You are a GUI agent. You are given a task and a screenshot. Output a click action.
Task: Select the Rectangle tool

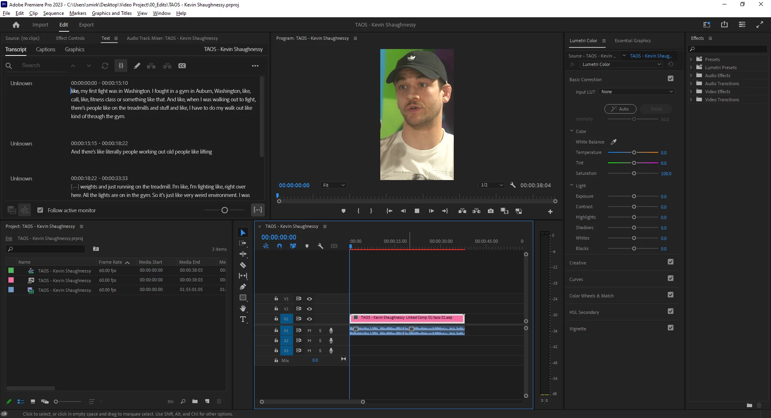coord(243,298)
